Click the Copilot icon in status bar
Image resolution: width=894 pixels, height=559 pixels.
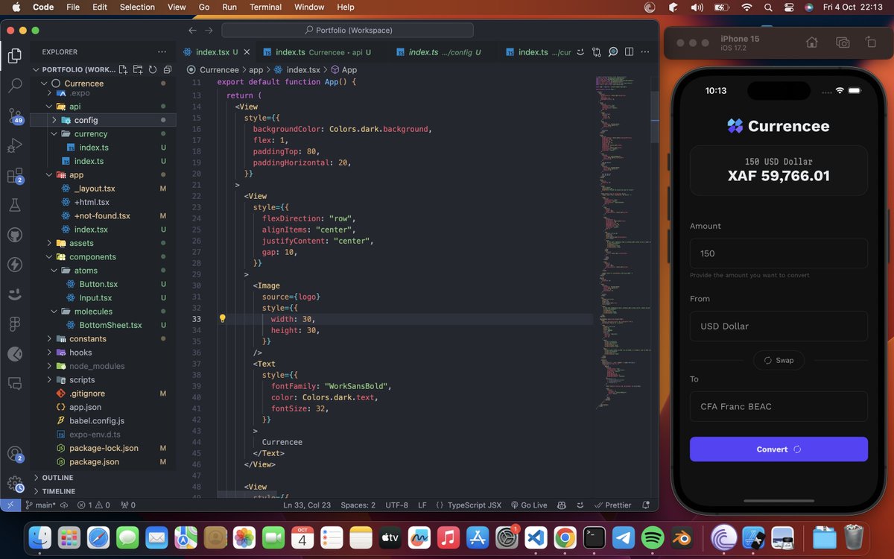[562, 505]
